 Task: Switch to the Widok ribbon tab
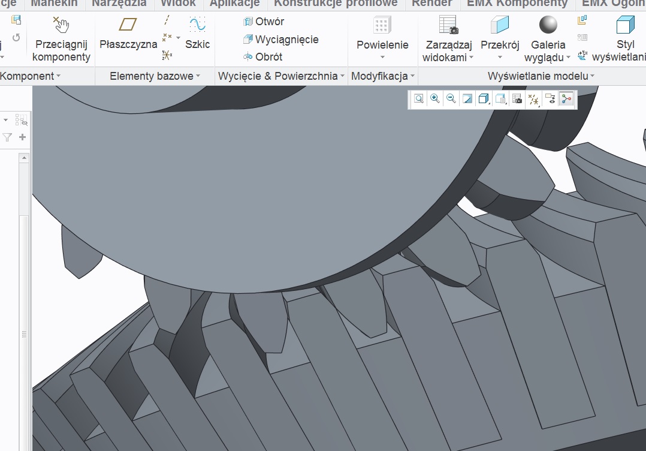click(x=178, y=4)
